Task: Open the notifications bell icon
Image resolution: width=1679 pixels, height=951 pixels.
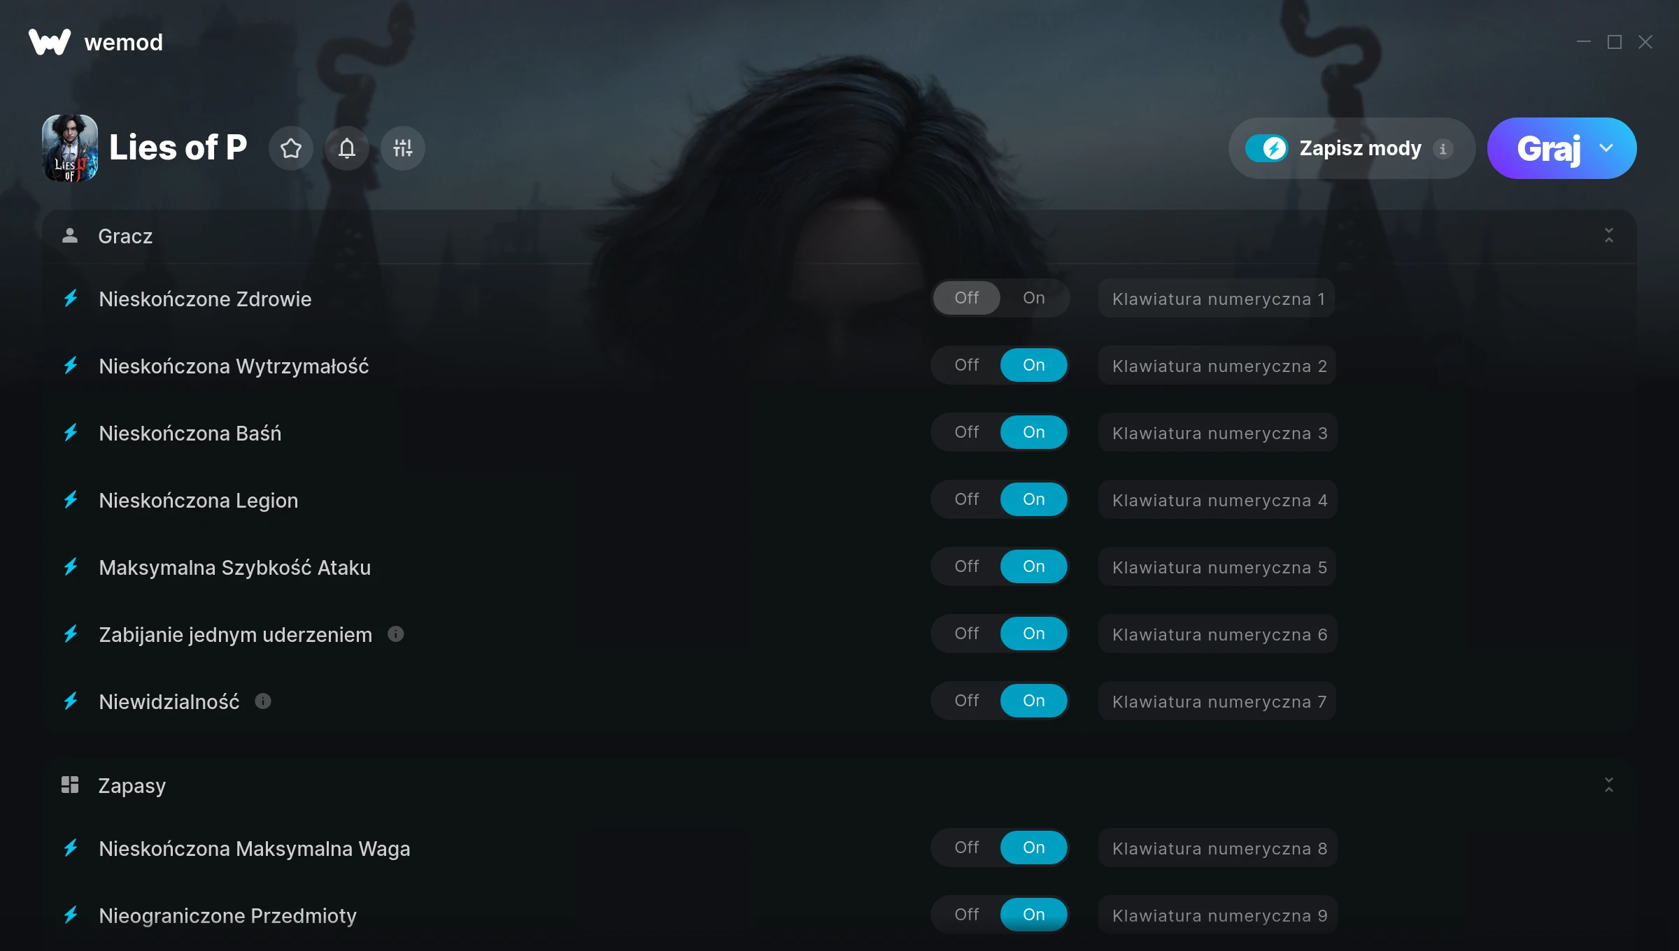Action: coord(347,148)
